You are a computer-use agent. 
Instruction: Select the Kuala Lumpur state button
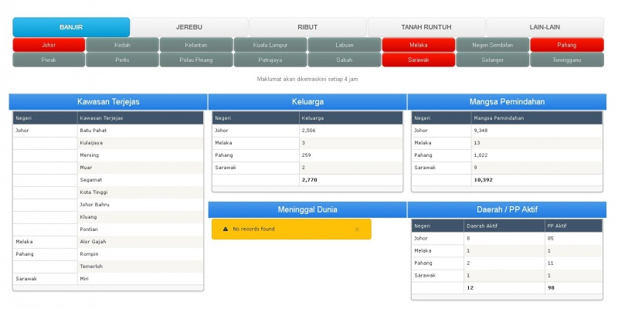pos(270,45)
